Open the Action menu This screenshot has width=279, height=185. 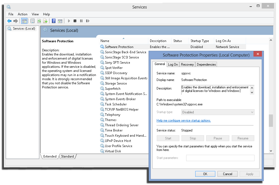(23, 14)
